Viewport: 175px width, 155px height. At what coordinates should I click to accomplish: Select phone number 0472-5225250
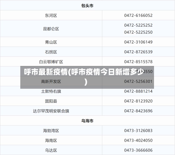tap(138, 32)
